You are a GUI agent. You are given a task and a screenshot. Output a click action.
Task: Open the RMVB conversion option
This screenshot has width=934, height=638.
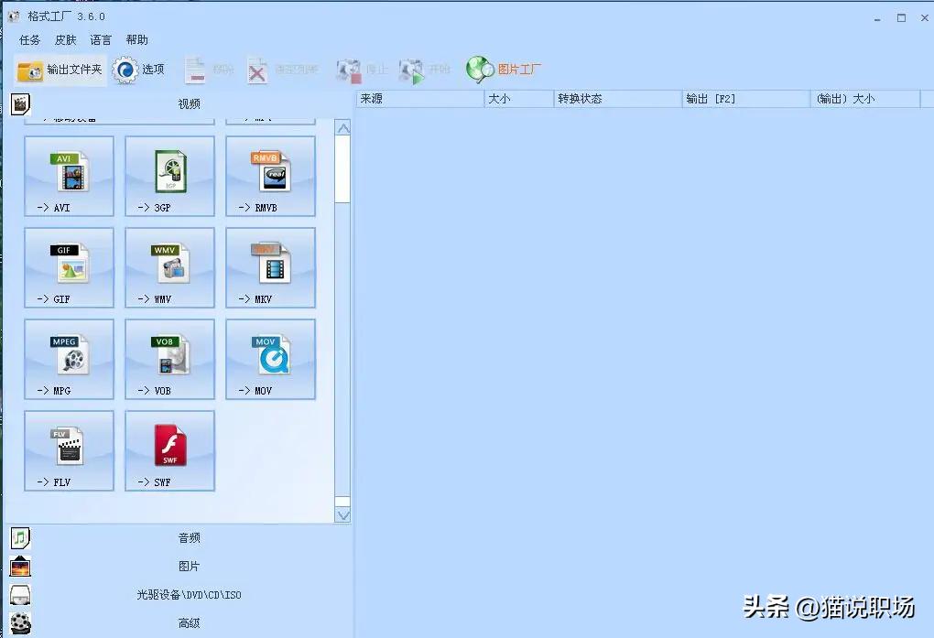point(271,176)
